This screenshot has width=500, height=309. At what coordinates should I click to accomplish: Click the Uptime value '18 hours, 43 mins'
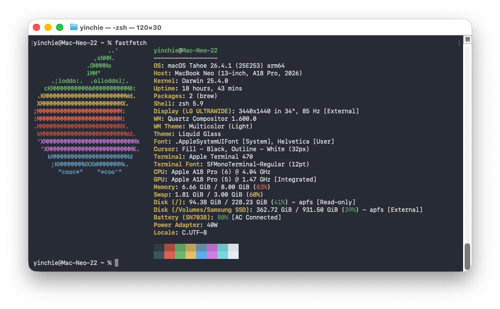pos(212,89)
